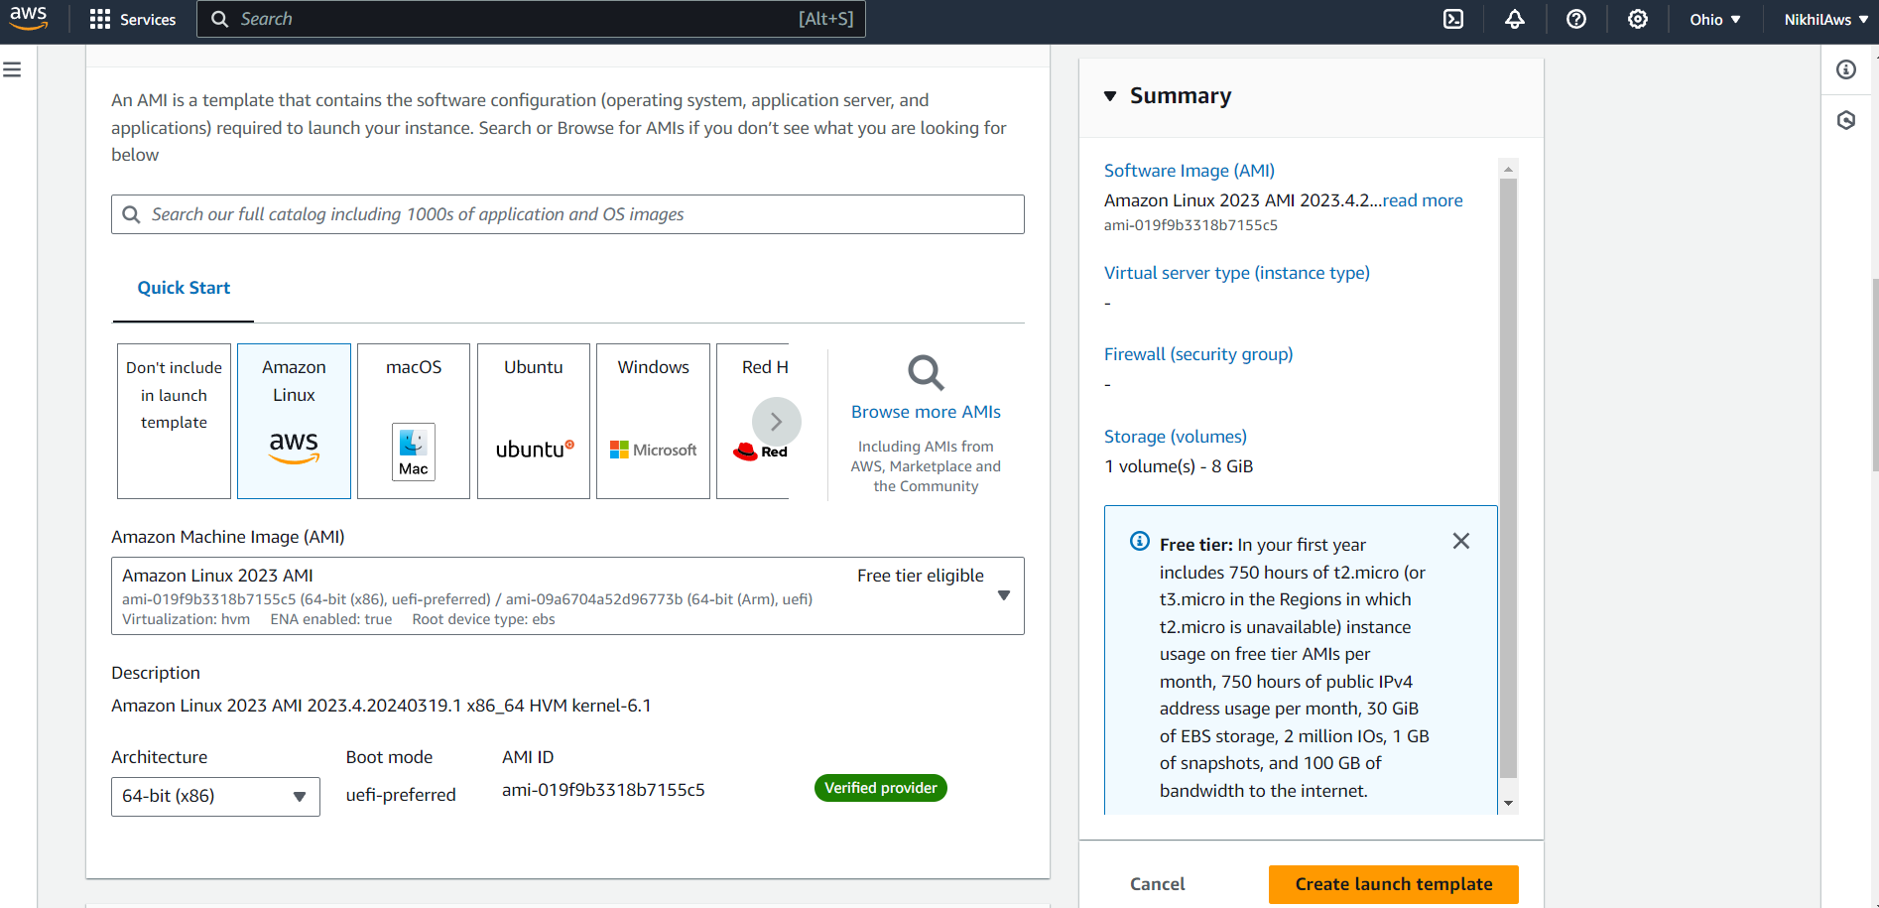Image resolution: width=1879 pixels, height=908 pixels.
Task: Select the Ubuntu AMI tile
Action: pyautogui.click(x=534, y=421)
